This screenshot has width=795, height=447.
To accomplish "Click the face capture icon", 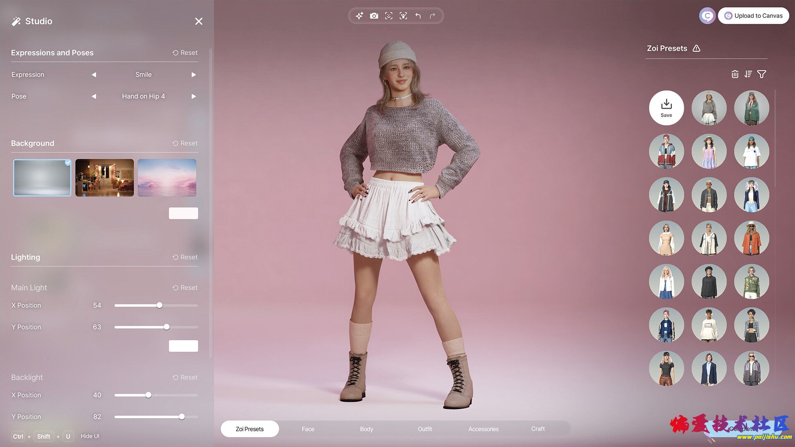I will tap(388, 16).
